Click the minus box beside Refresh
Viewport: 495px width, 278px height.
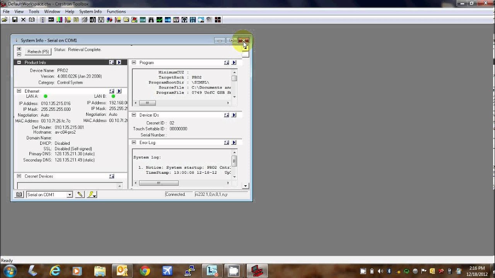19,54
